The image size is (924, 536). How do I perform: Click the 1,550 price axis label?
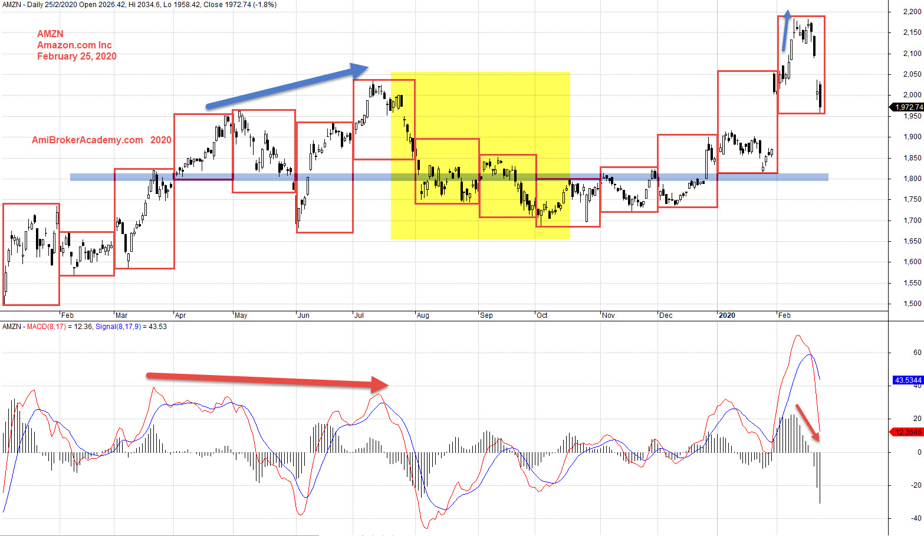(x=912, y=283)
